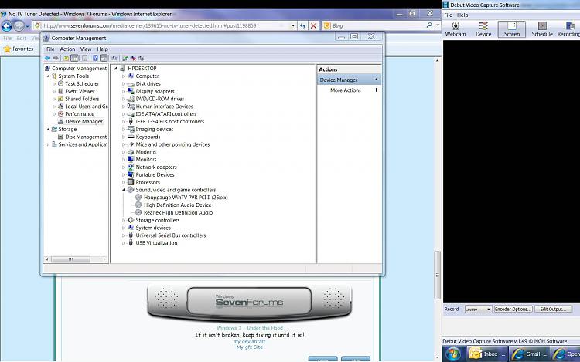
Task: Expand Universal Serial Bus controllers
Action: click(x=123, y=235)
